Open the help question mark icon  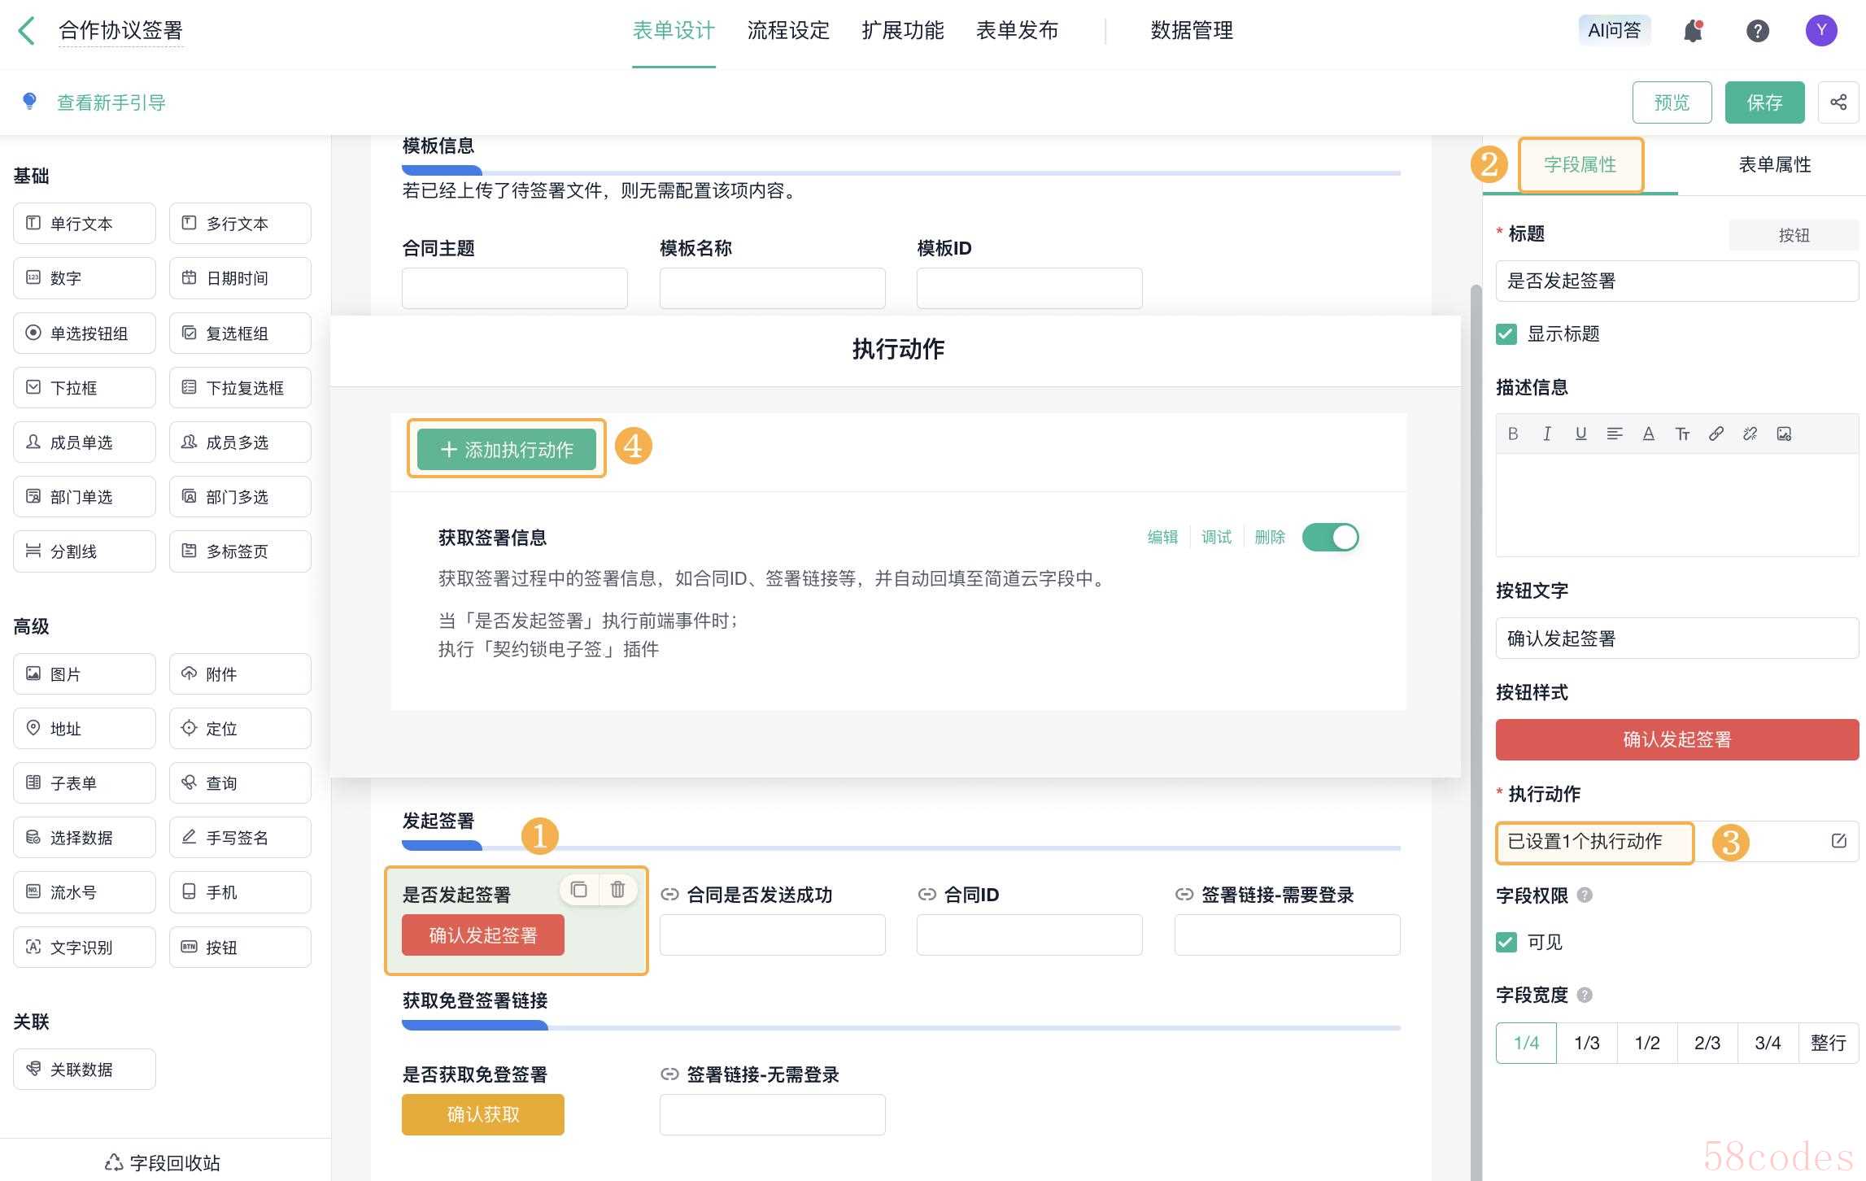point(1757,31)
